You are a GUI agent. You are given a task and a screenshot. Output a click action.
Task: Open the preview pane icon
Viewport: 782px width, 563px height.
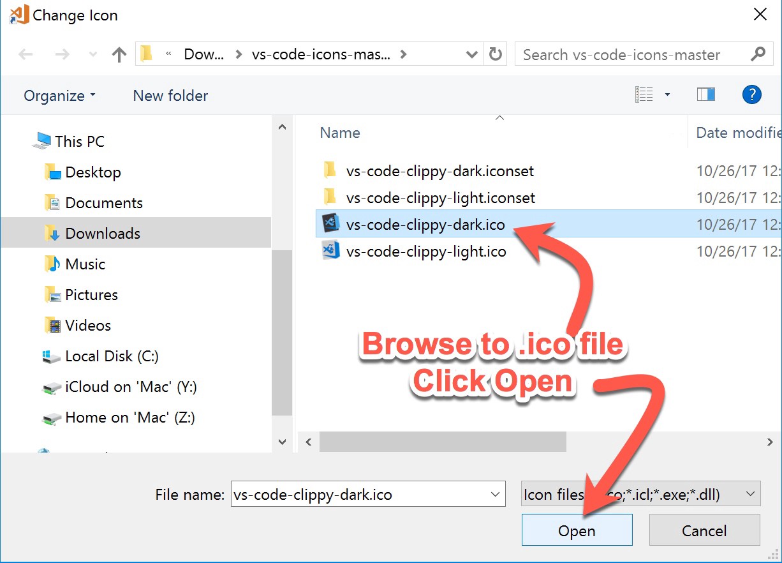click(706, 93)
